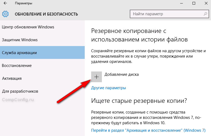This screenshot has width=211, height=136.
Task: Select Служба архивации in sidebar
Action: [20, 53]
